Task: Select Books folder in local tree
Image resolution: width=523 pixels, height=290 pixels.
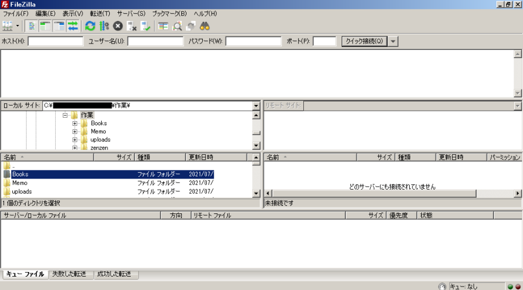Action: coord(99,123)
